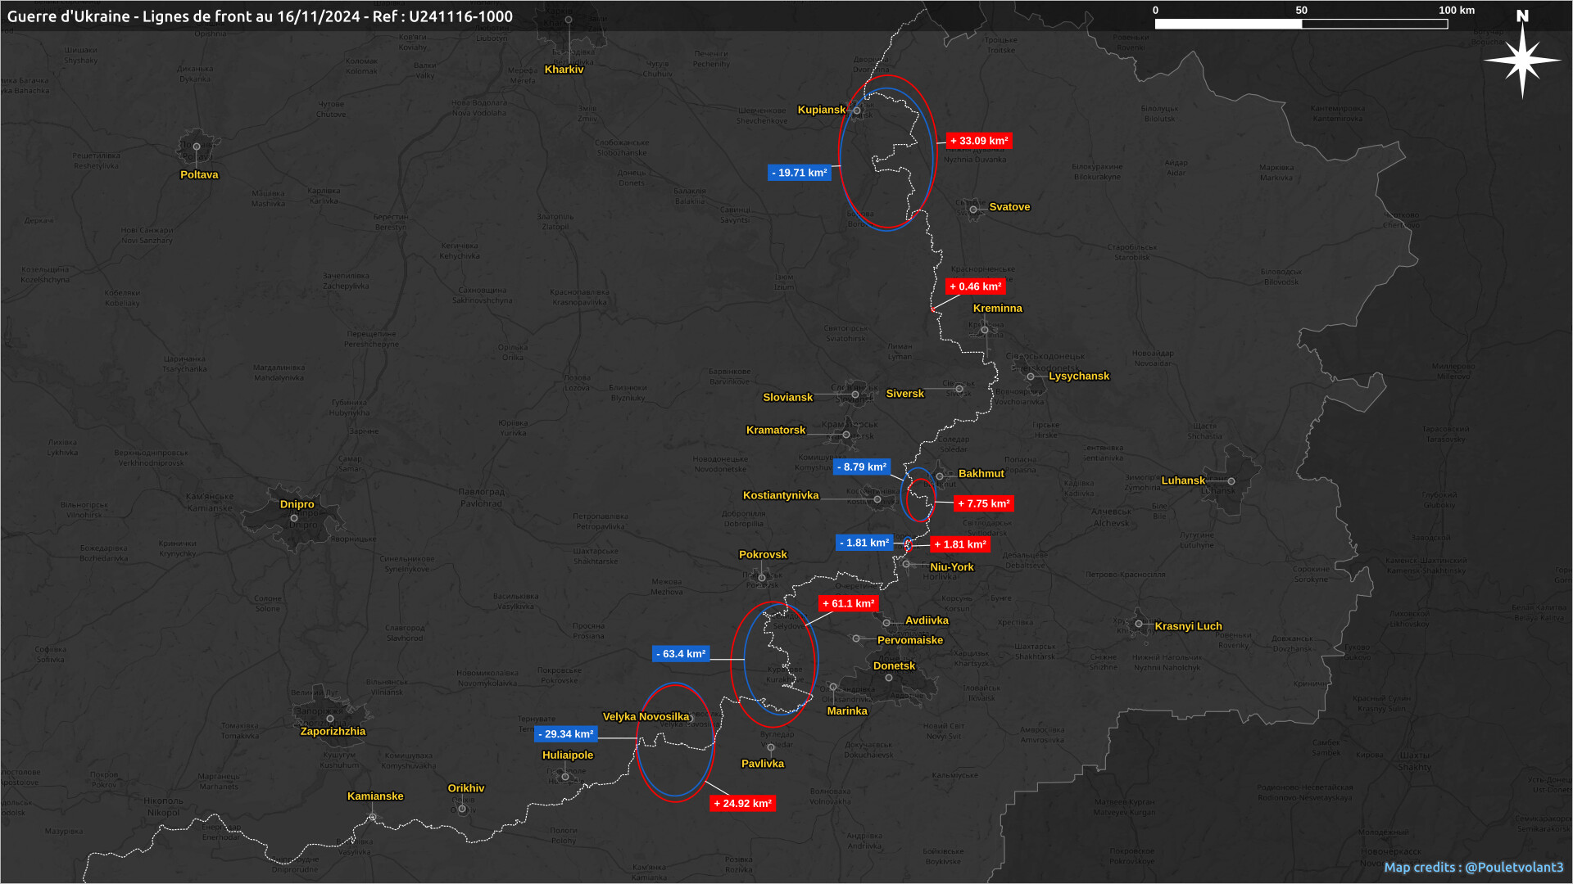Click the red + 24.92 km² label
The image size is (1573, 884).
point(742,804)
